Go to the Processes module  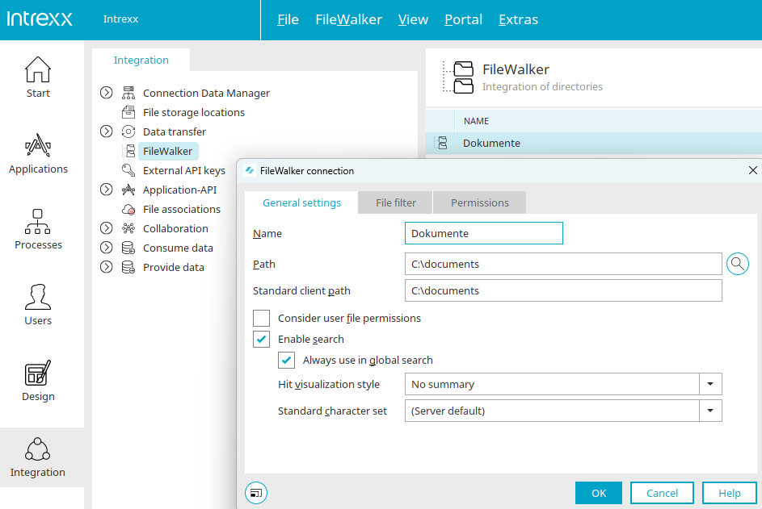click(38, 229)
